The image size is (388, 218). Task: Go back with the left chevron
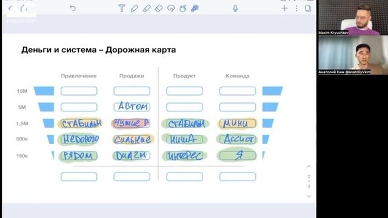click(x=10, y=8)
